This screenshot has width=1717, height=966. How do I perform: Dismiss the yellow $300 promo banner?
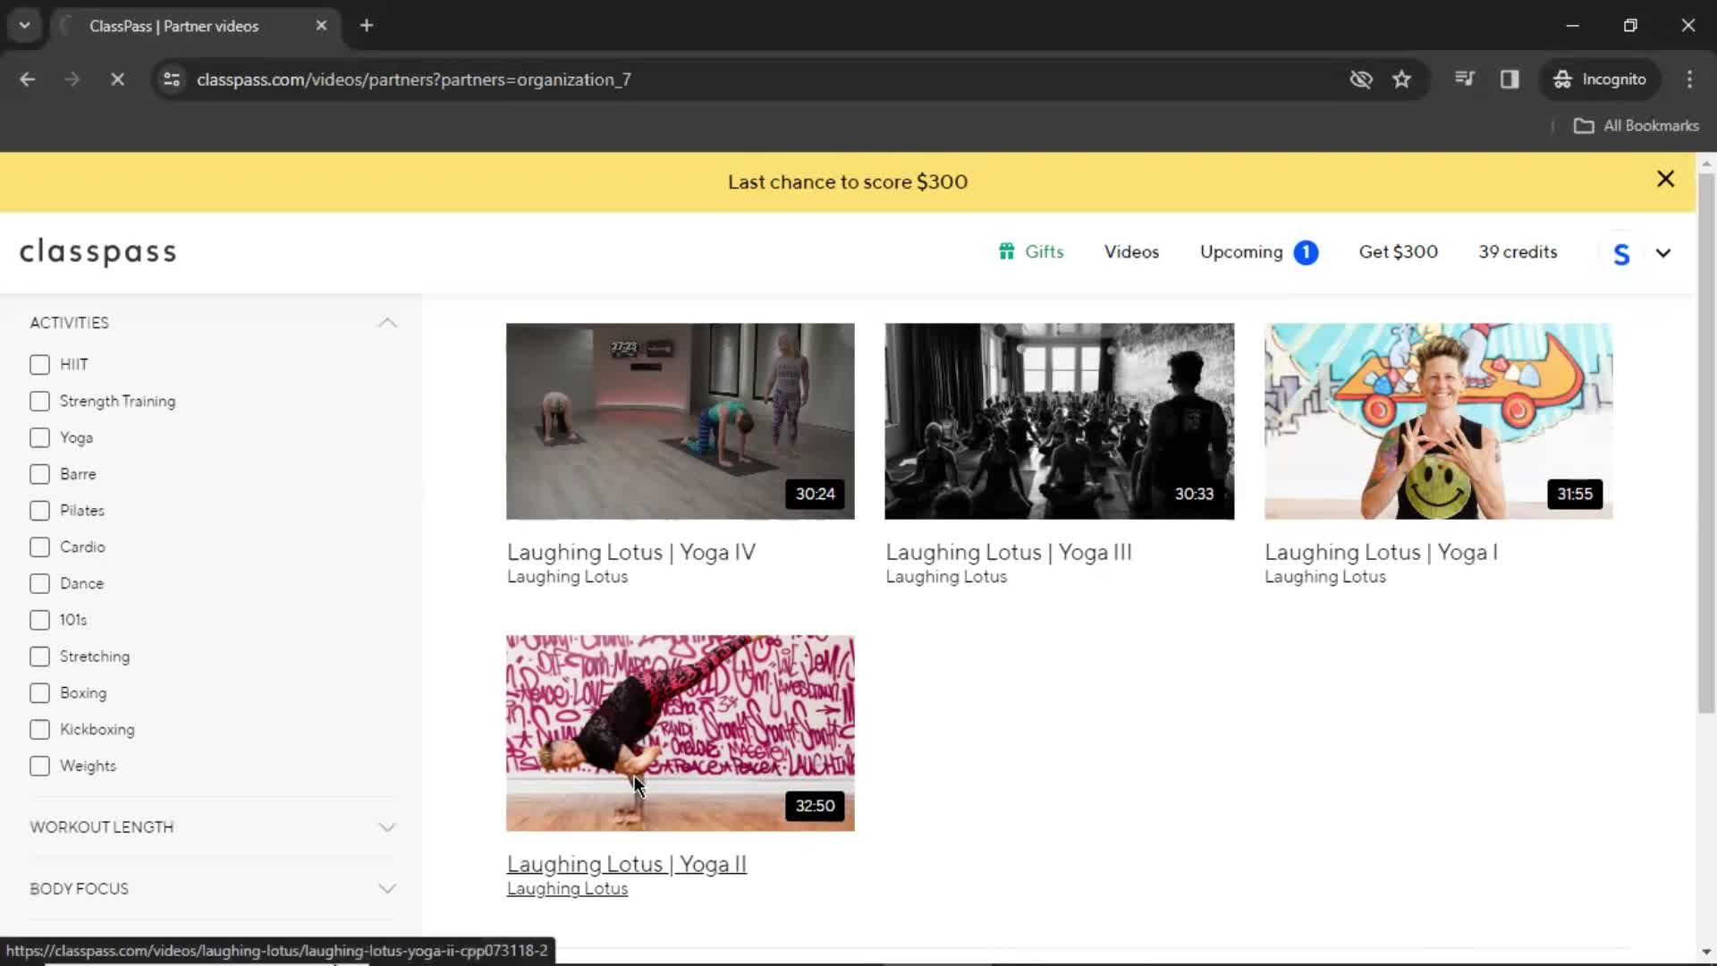1665,180
